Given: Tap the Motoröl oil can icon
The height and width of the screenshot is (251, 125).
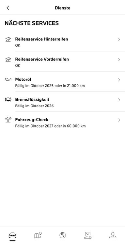Looking at the screenshot, I should (x=8, y=79).
